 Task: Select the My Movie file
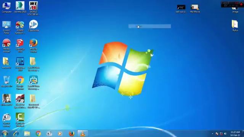[195, 9]
